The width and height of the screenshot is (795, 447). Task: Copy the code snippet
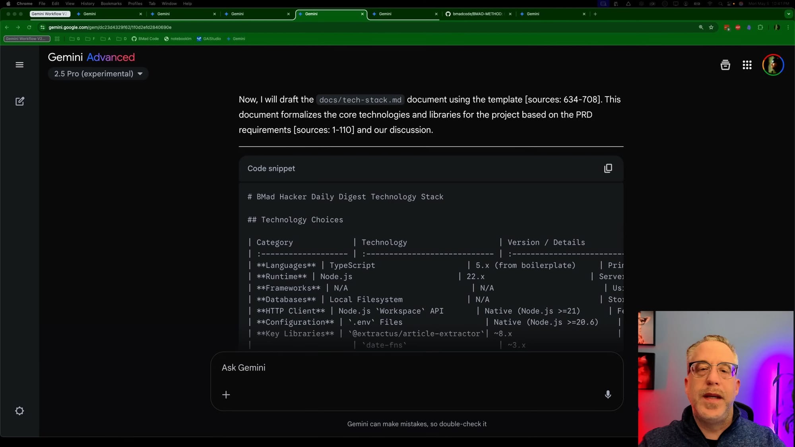pos(608,168)
